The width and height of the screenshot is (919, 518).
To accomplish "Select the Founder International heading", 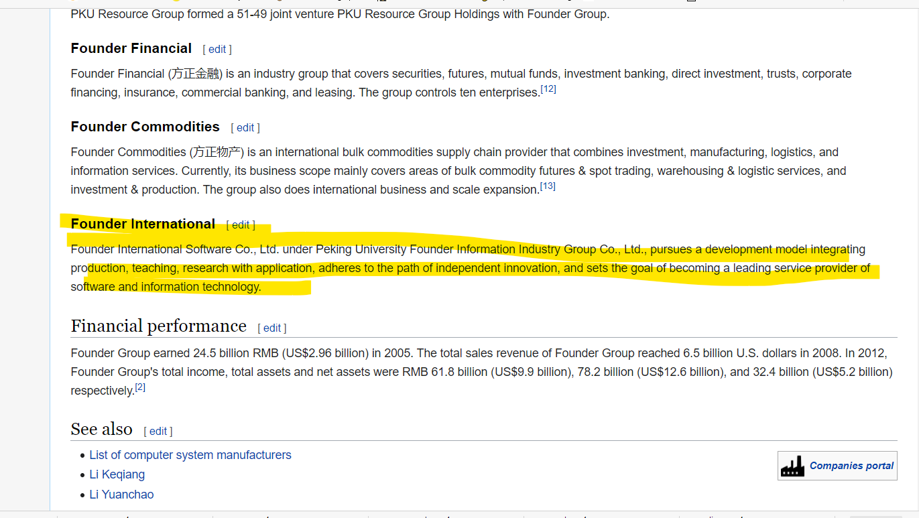I will pyautogui.click(x=143, y=224).
